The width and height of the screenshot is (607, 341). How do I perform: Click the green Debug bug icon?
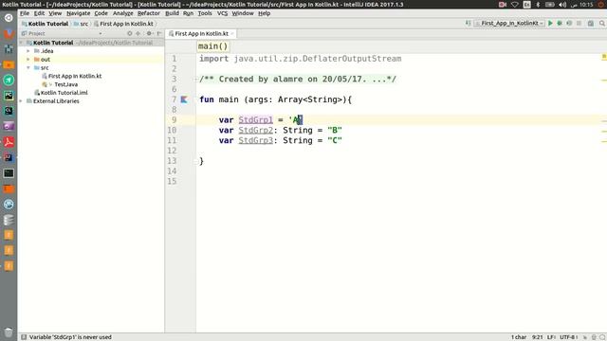560,23
